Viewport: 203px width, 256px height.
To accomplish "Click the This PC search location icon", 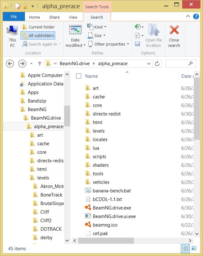I will coord(12,36).
